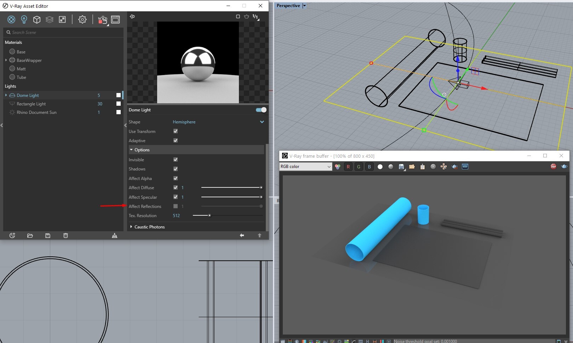
Task: Open the Render Elements layers icon
Action: [x=50, y=19]
